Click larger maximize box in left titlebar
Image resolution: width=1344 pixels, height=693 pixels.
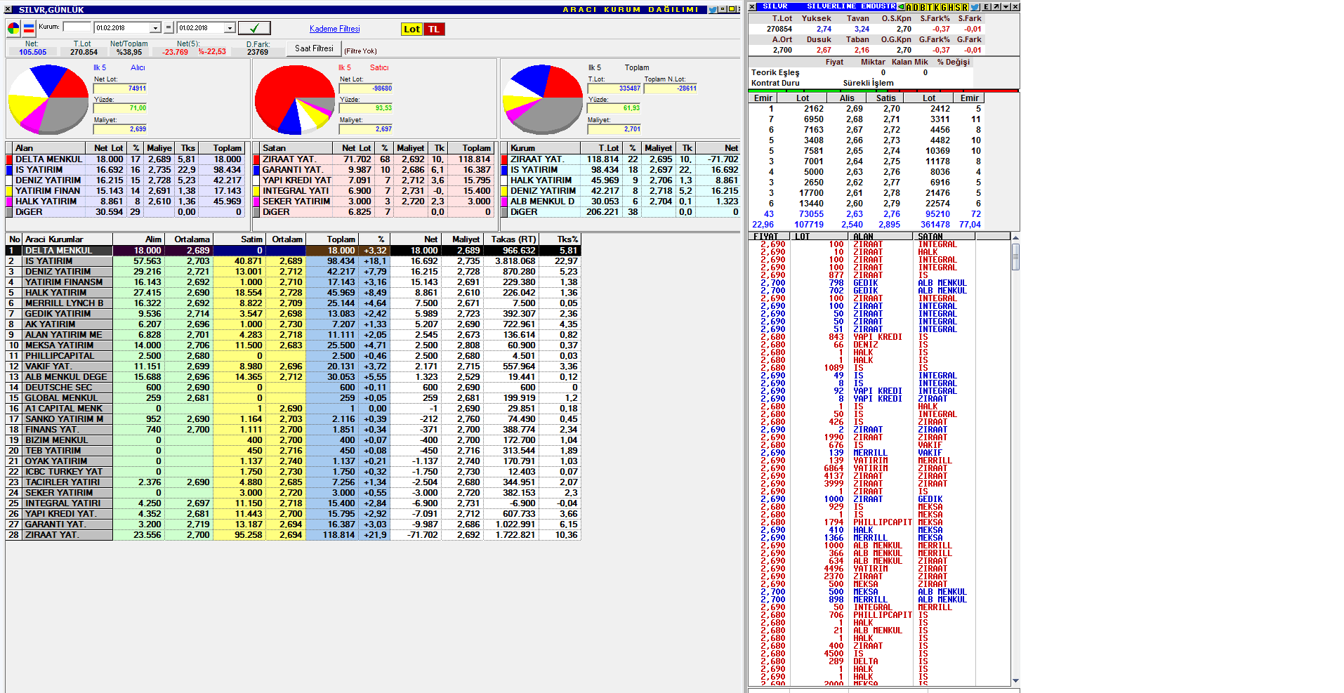point(732,9)
